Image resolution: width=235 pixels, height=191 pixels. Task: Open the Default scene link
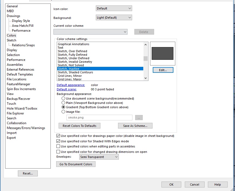point(66,89)
